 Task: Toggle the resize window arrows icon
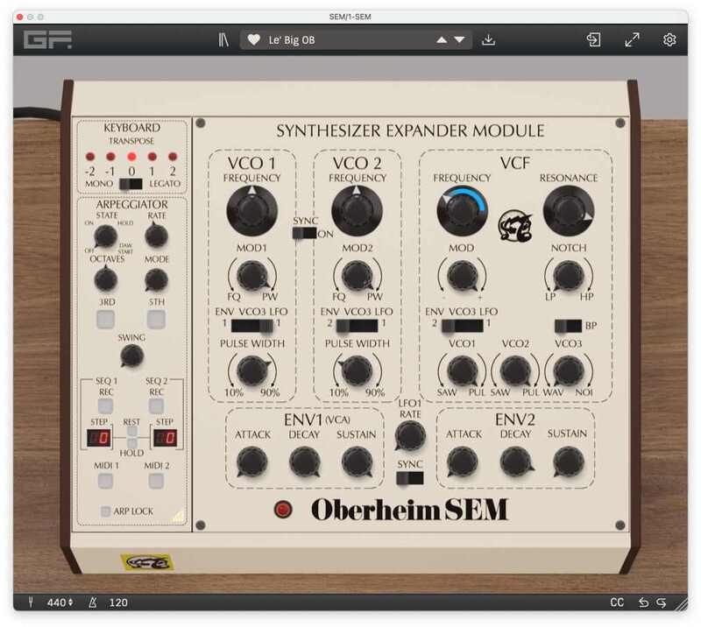click(632, 40)
